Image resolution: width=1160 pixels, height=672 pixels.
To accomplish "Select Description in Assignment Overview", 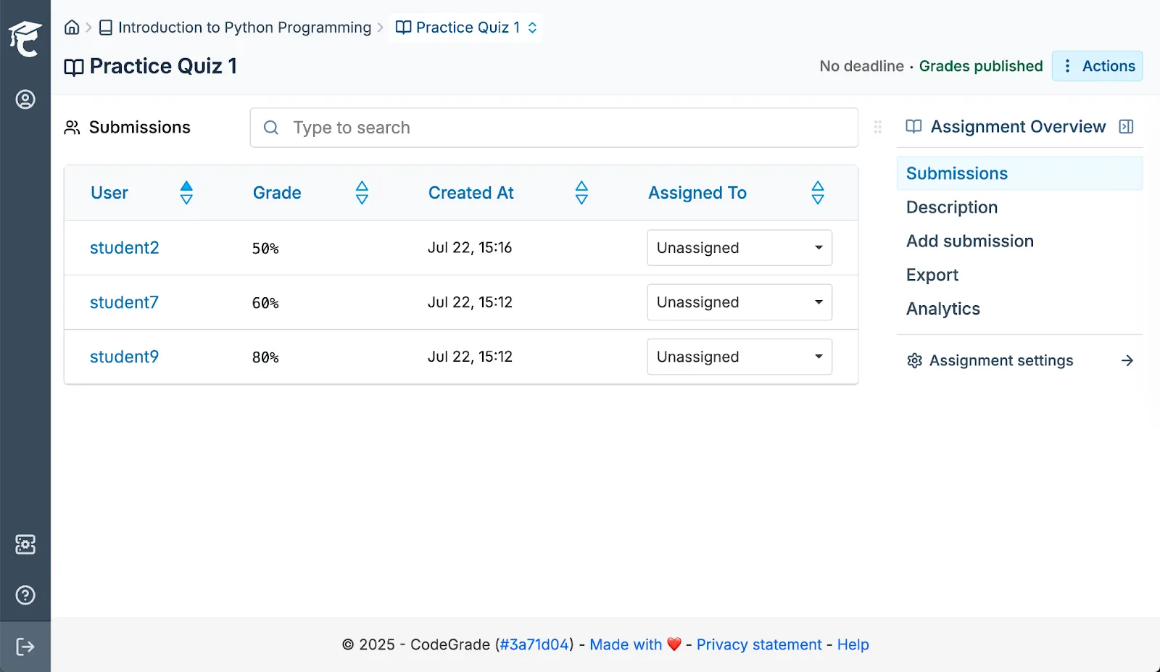I will tap(1019, 207).
